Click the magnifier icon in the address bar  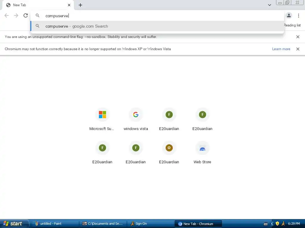37,15
